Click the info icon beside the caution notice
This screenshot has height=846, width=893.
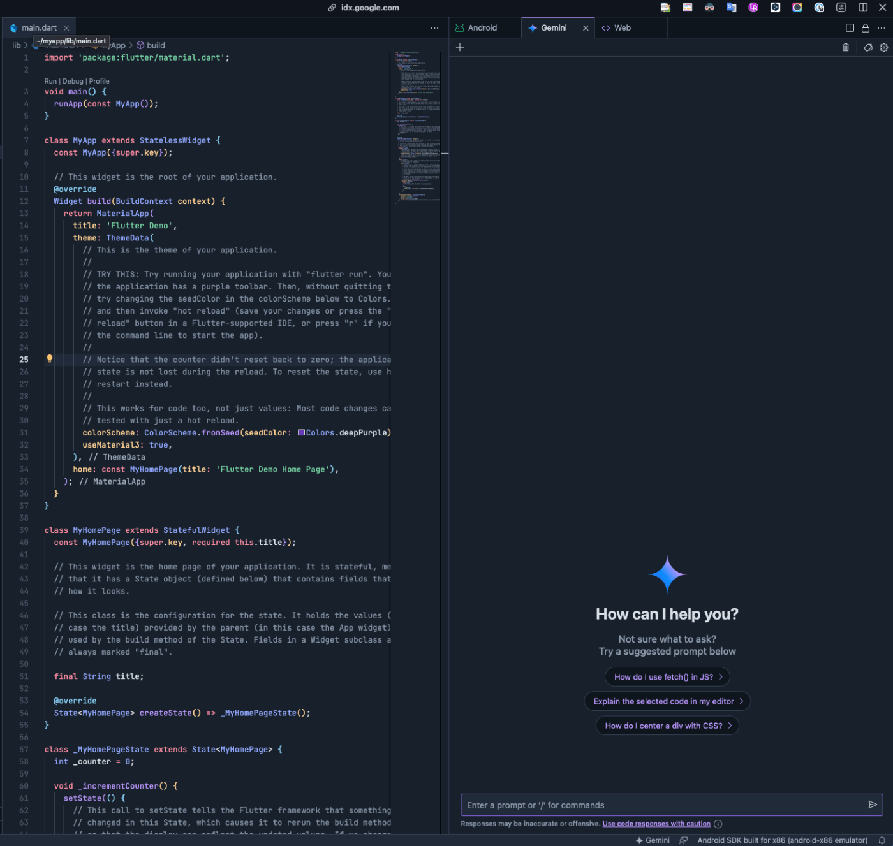click(x=718, y=824)
